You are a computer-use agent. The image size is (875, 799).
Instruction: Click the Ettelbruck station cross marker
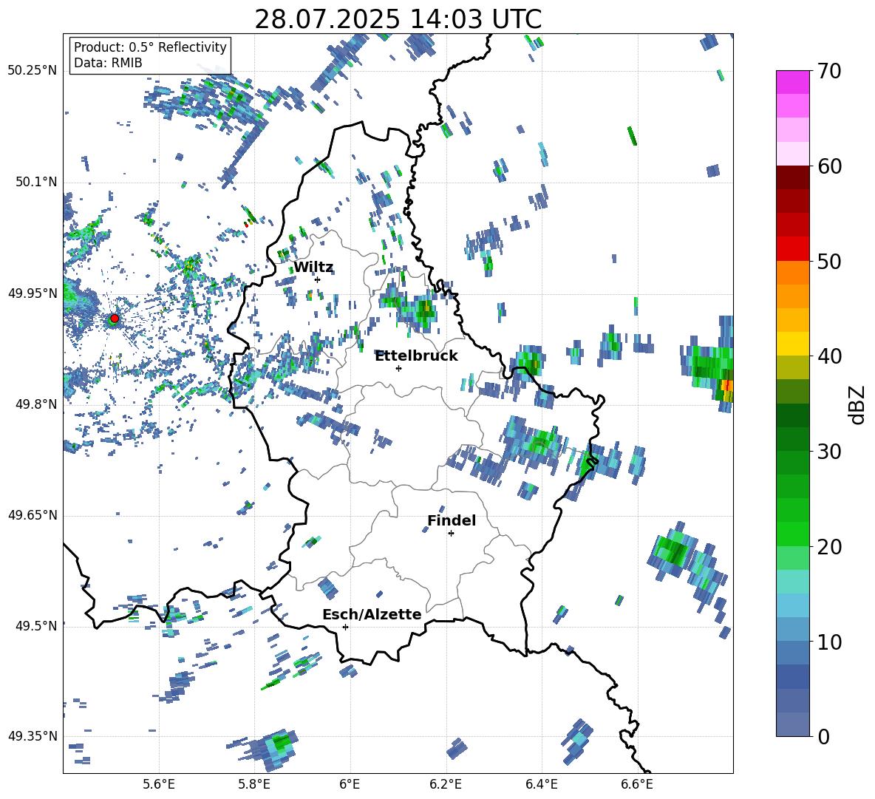[398, 368]
